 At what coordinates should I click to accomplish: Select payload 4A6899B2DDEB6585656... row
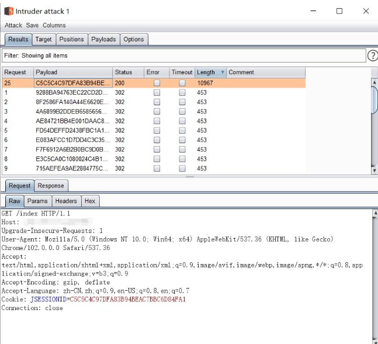pyautogui.click(x=154, y=112)
